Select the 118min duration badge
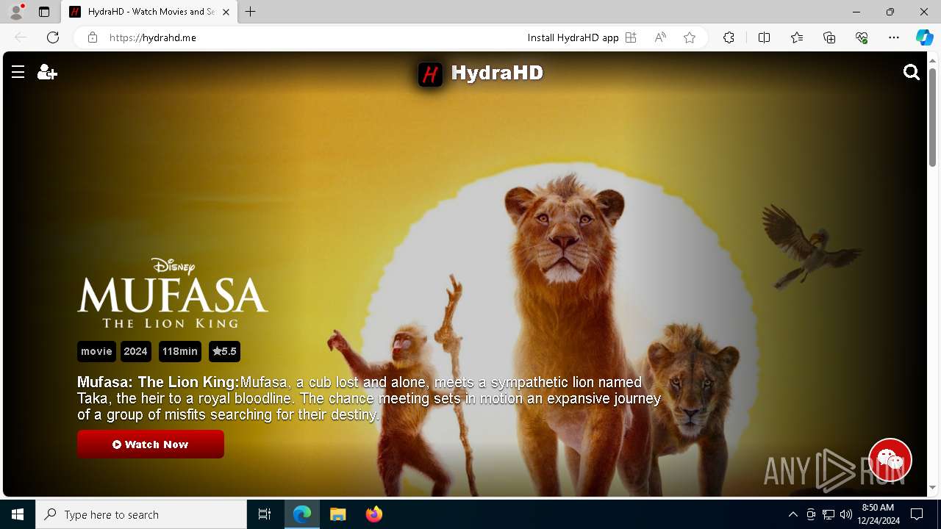This screenshot has width=941, height=529. (180, 351)
